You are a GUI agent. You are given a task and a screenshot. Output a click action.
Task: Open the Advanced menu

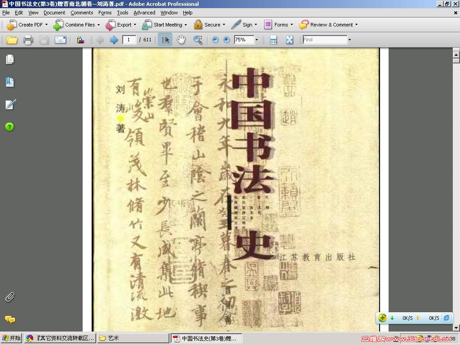[144, 13]
